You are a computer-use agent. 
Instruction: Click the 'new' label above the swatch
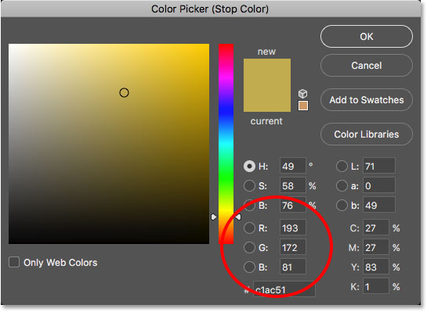(266, 52)
